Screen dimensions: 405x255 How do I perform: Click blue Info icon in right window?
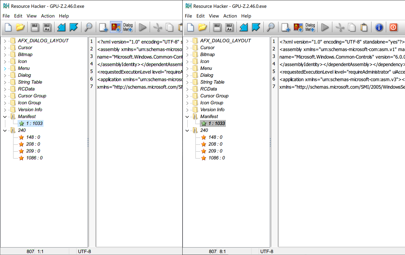(379, 27)
